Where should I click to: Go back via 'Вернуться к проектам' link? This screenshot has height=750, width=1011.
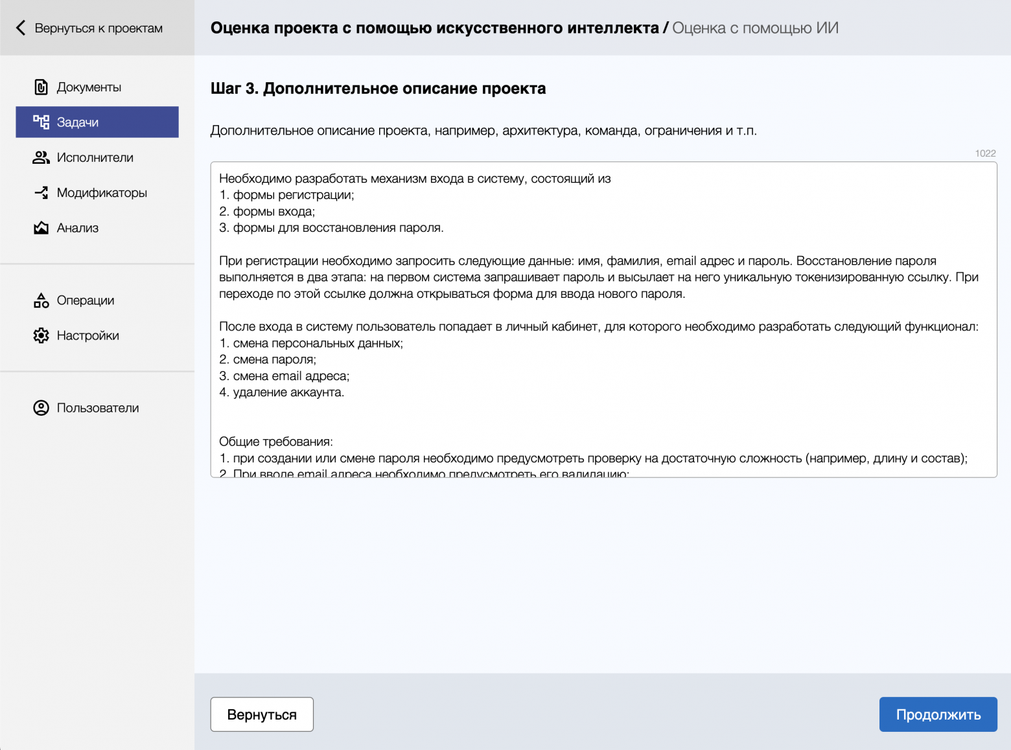pos(99,28)
